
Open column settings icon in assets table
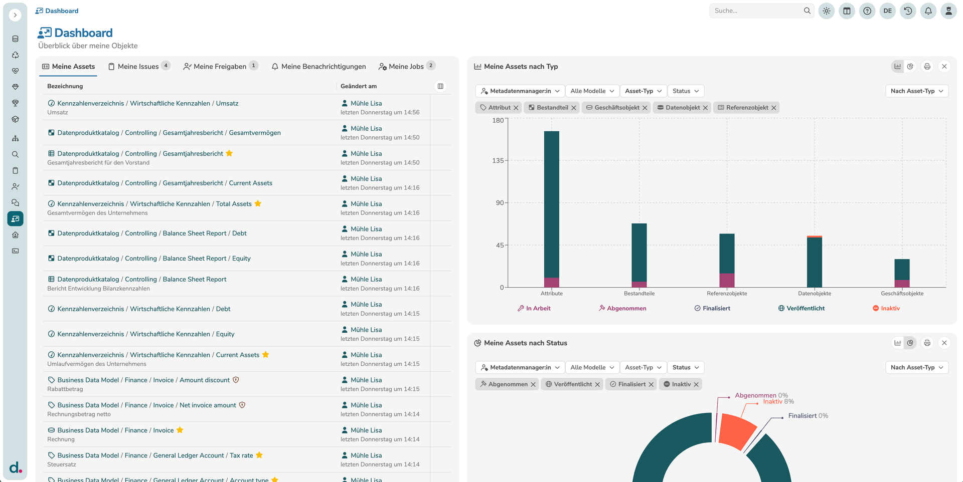point(440,86)
